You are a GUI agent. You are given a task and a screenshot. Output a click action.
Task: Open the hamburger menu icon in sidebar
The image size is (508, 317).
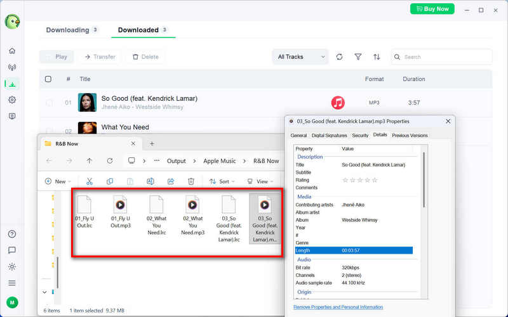[12, 283]
